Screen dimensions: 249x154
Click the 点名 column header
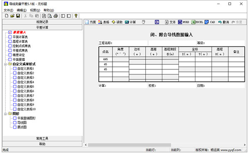pos(105,52)
